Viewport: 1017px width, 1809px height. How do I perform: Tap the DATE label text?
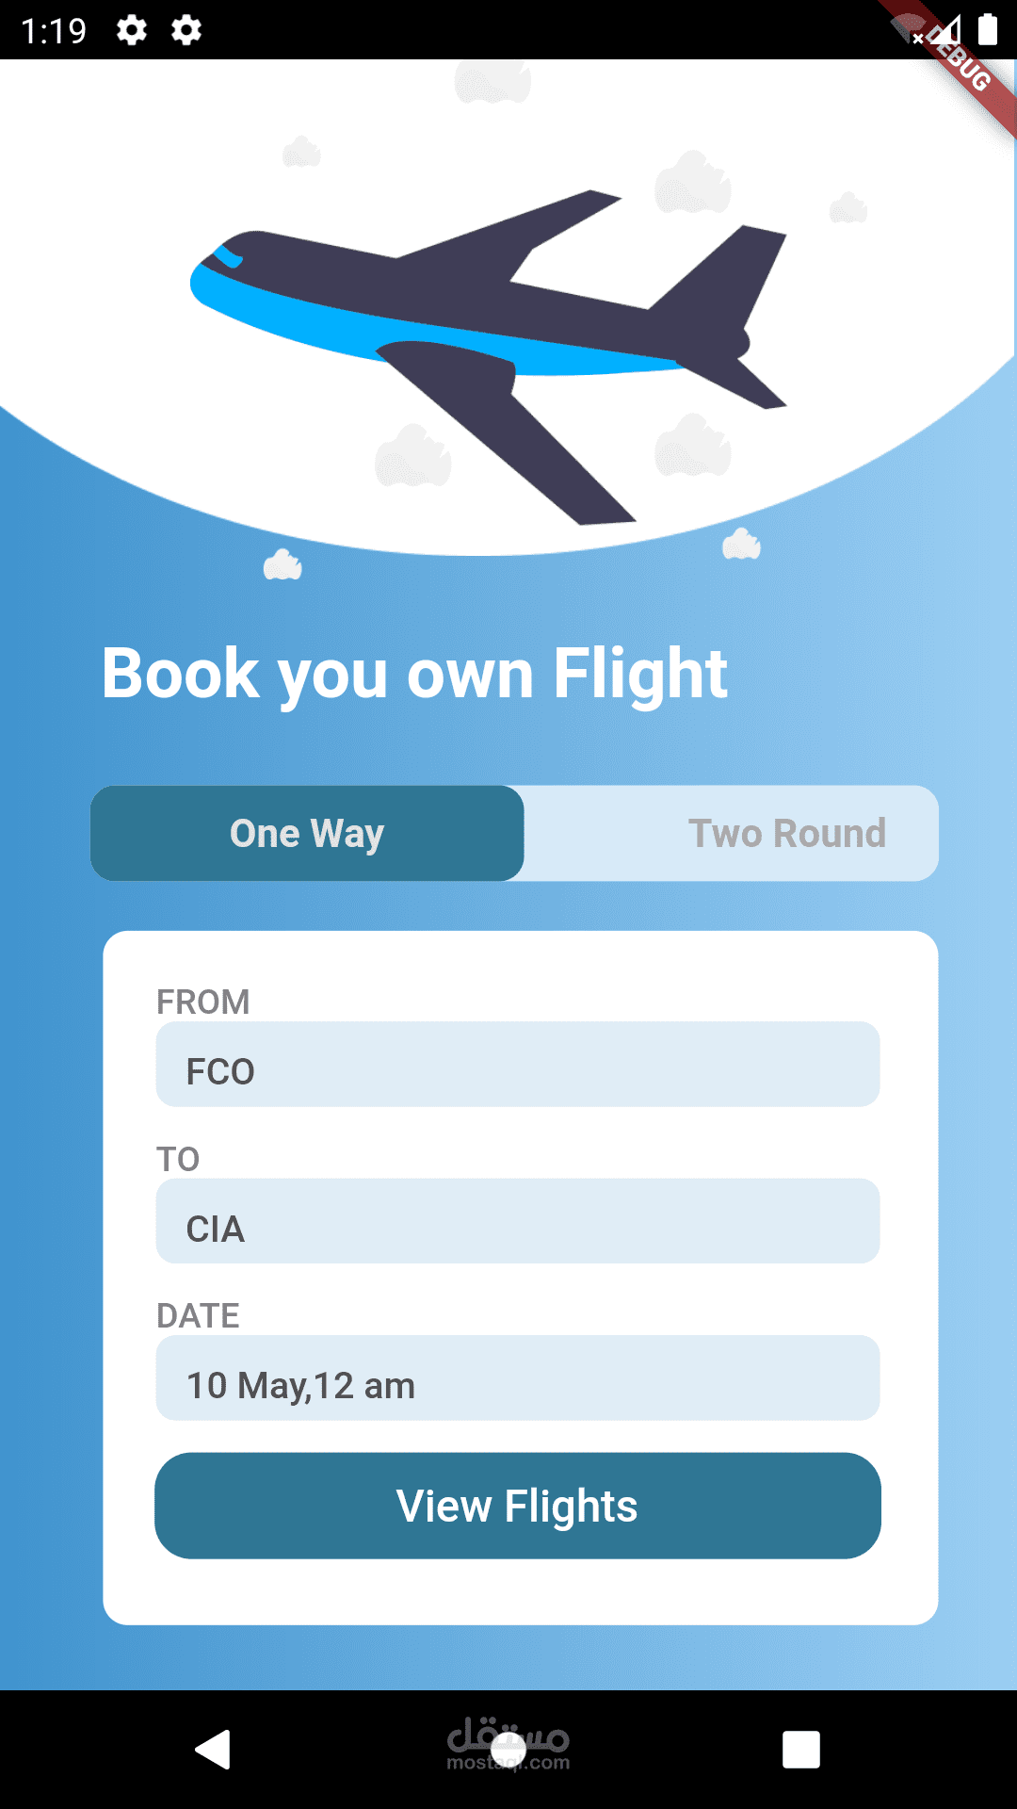point(198,1315)
